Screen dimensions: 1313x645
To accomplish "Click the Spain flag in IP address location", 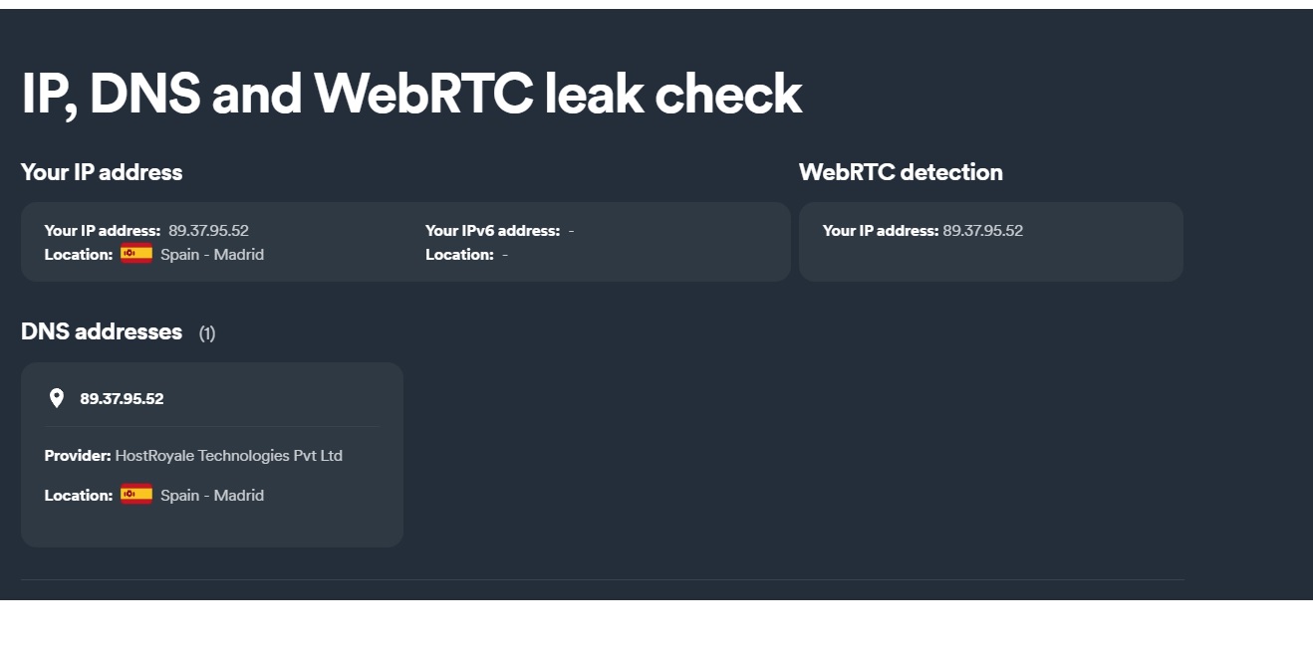I will click(136, 254).
